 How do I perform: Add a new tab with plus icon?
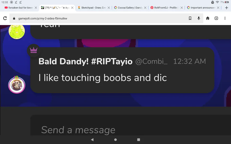[x=227, y=8]
